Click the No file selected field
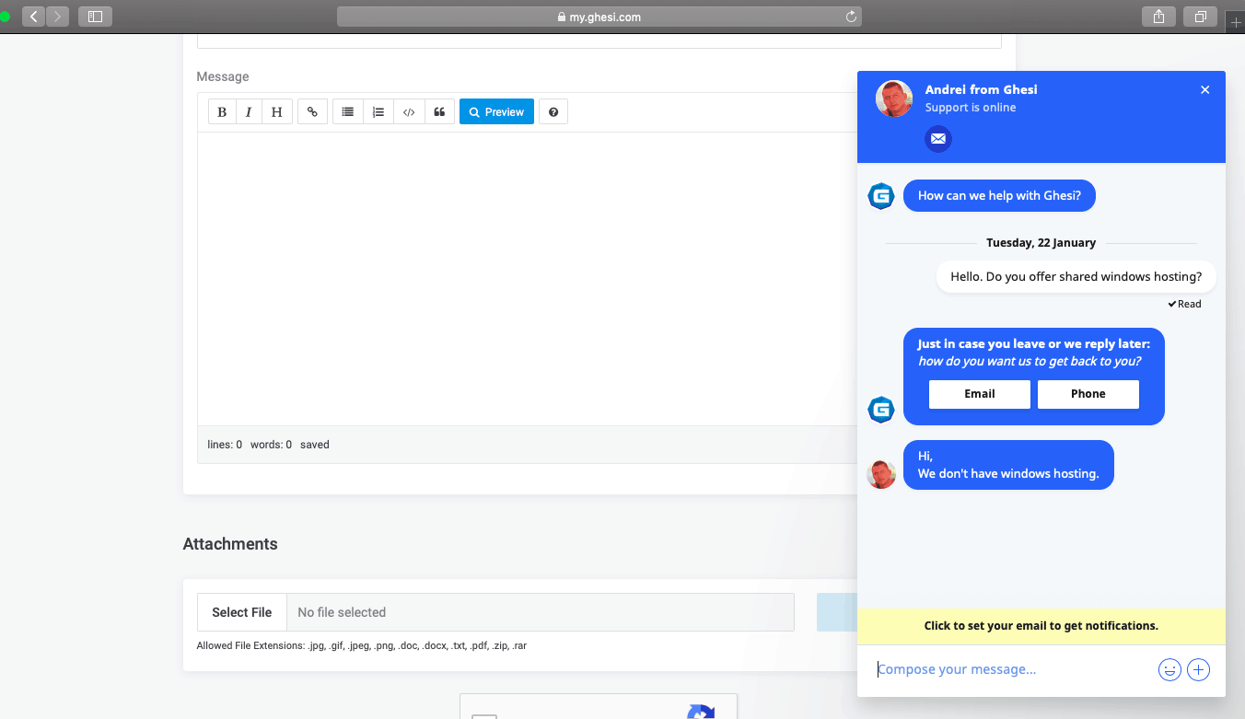Screen dimensions: 1245x719 (541, 612)
